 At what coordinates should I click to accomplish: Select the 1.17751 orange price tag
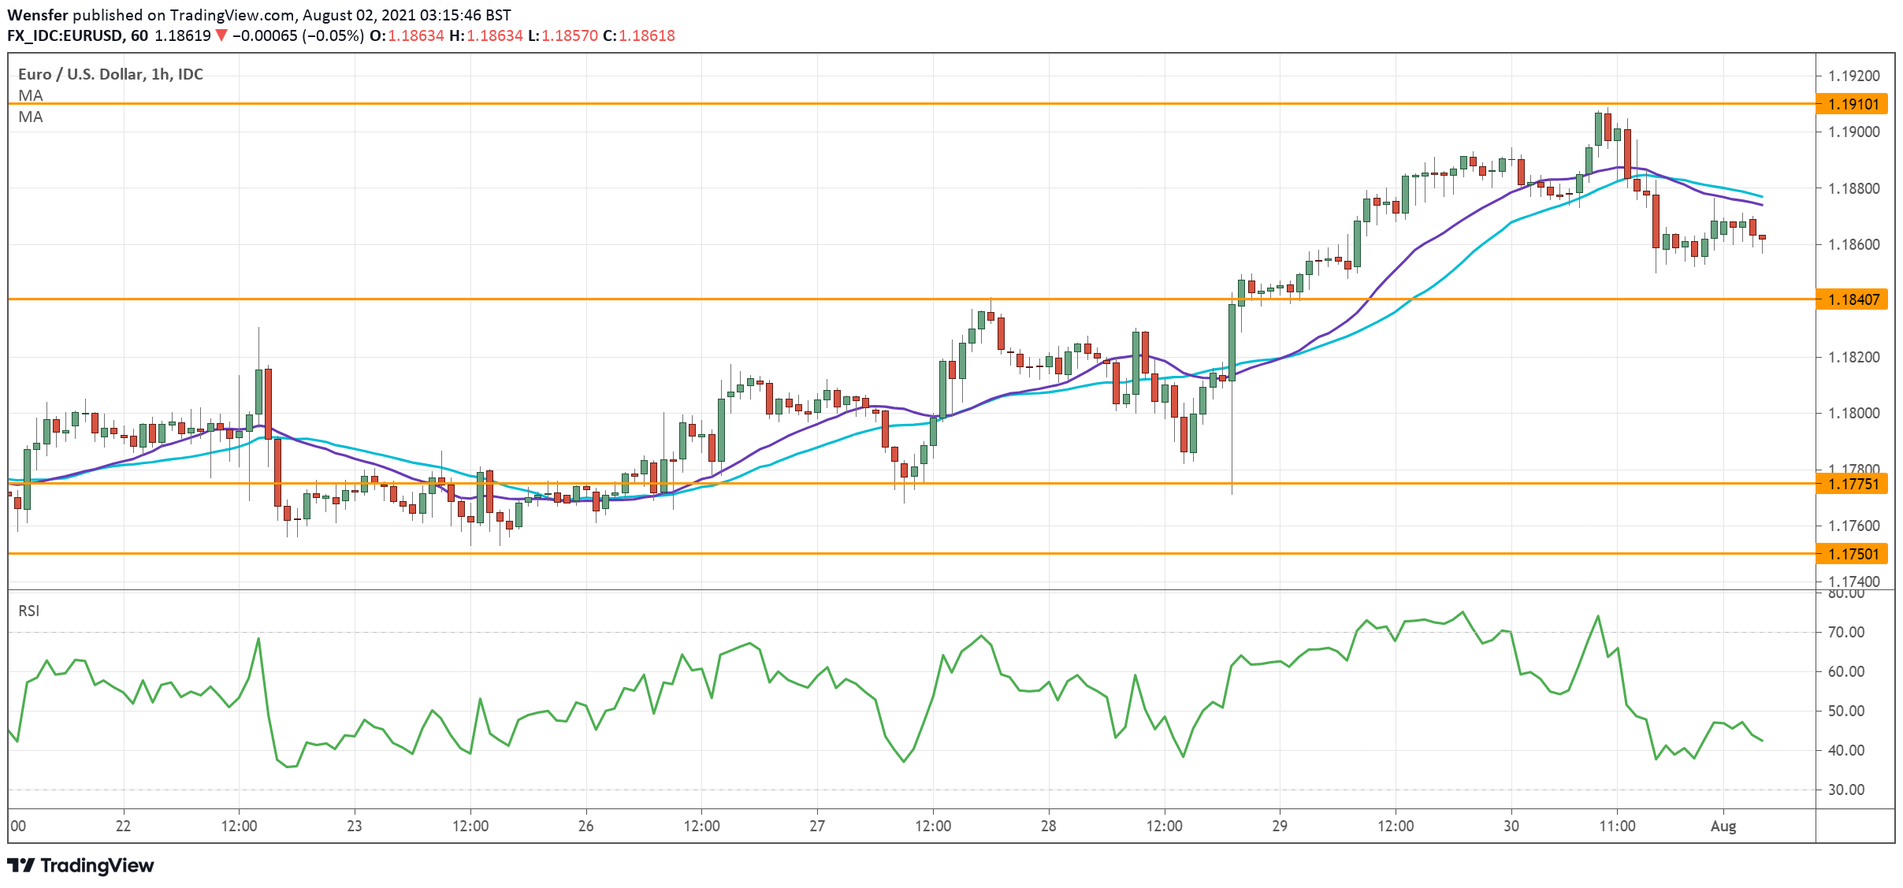pos(1853,484)
